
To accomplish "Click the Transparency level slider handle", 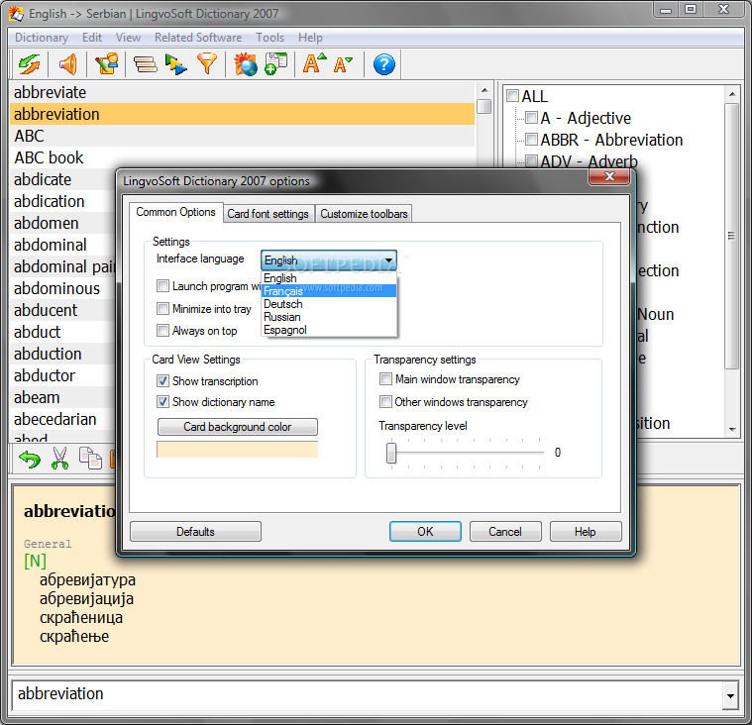I will 391,454.
